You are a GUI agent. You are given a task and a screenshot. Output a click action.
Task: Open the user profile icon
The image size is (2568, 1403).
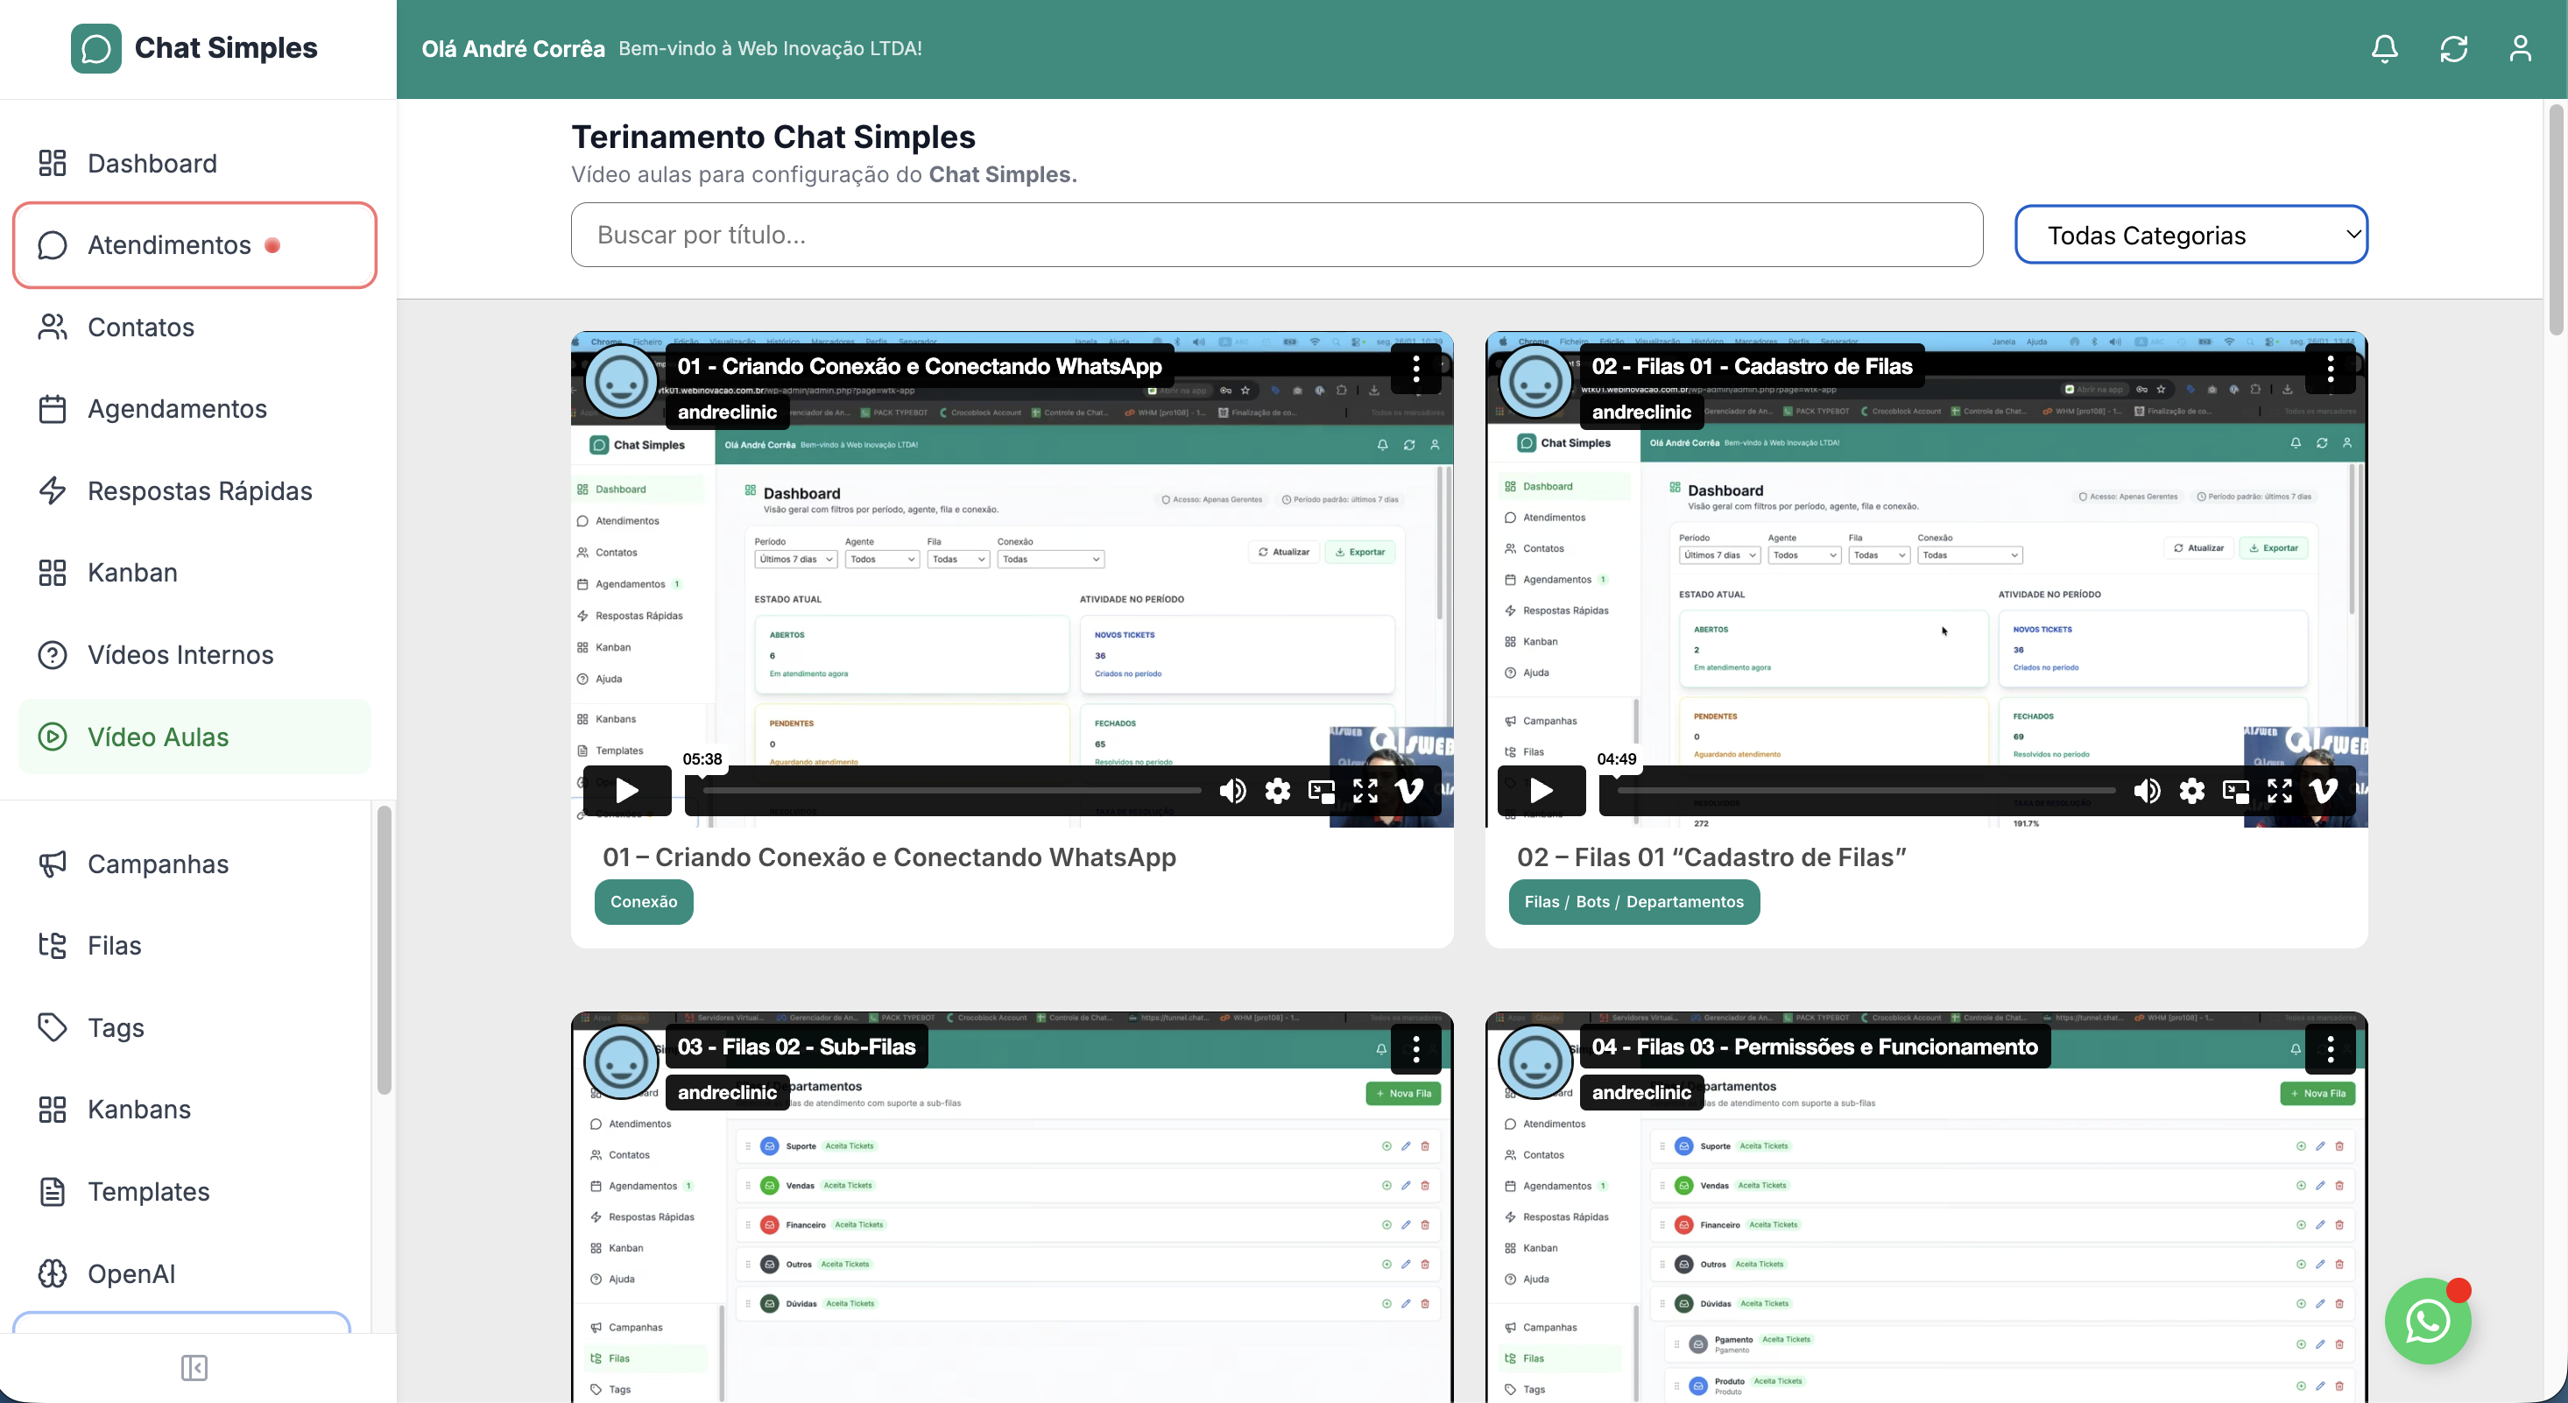[2519, 49]
